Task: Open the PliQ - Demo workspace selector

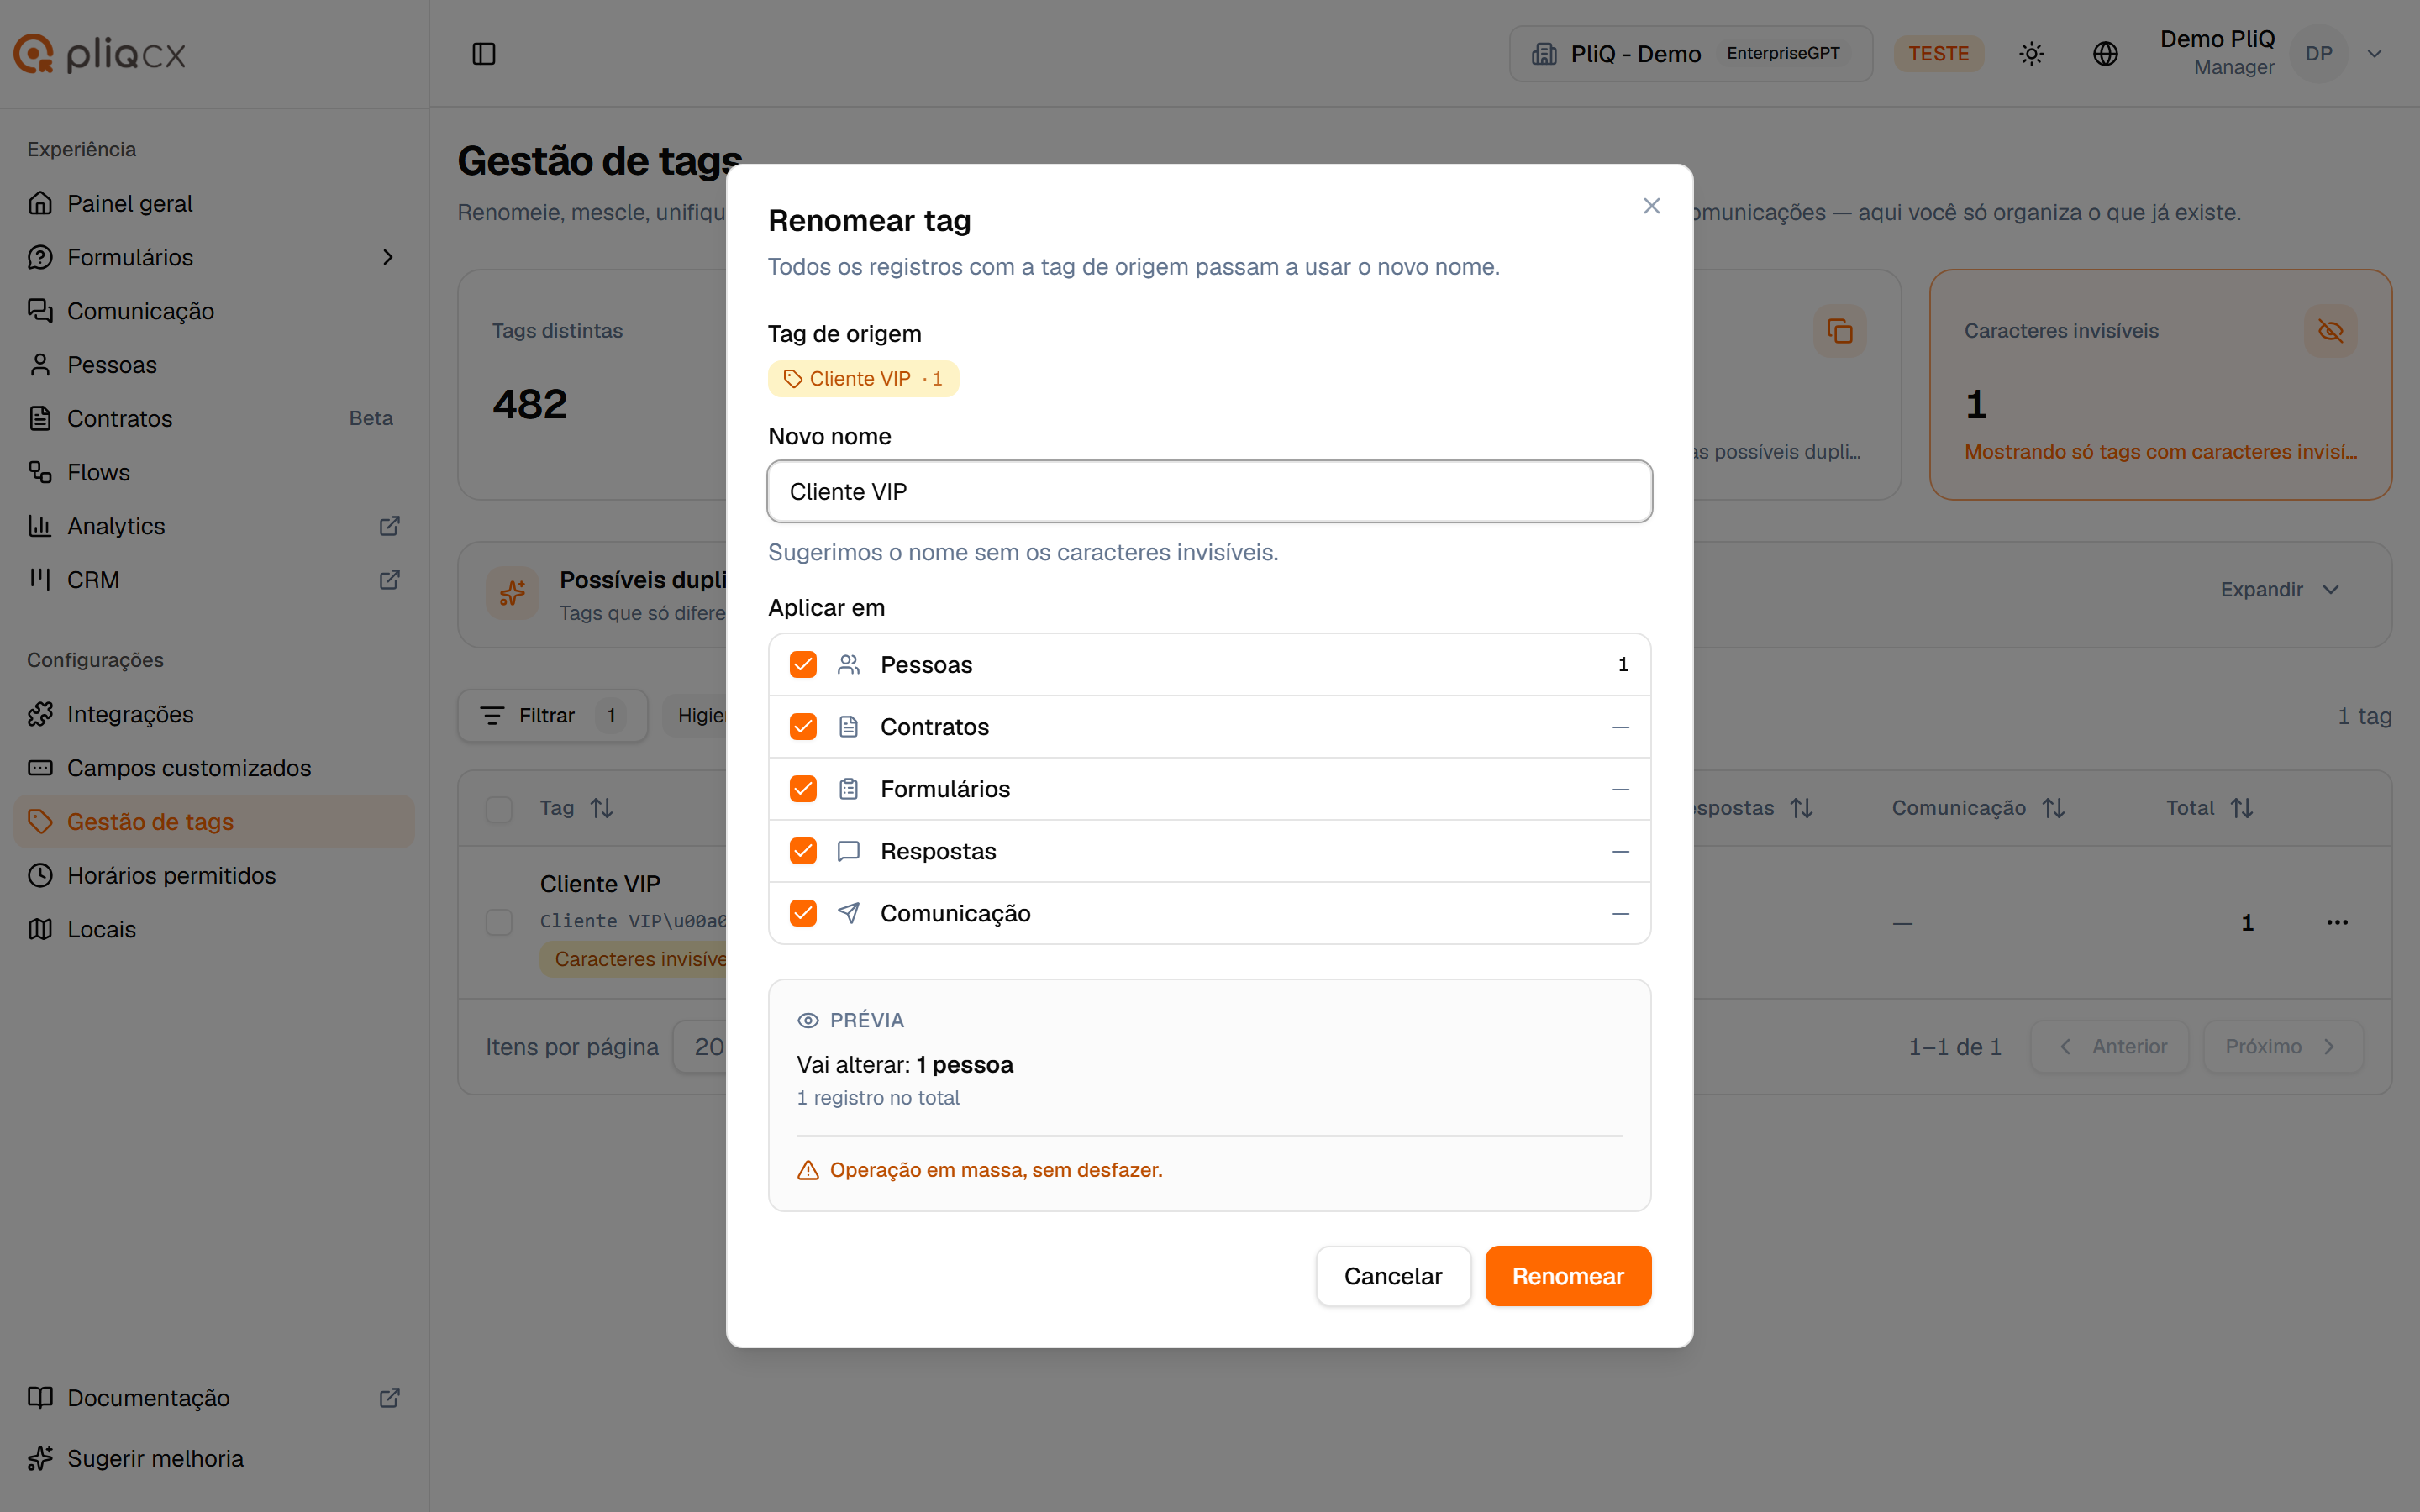Action: [1690, 54]
